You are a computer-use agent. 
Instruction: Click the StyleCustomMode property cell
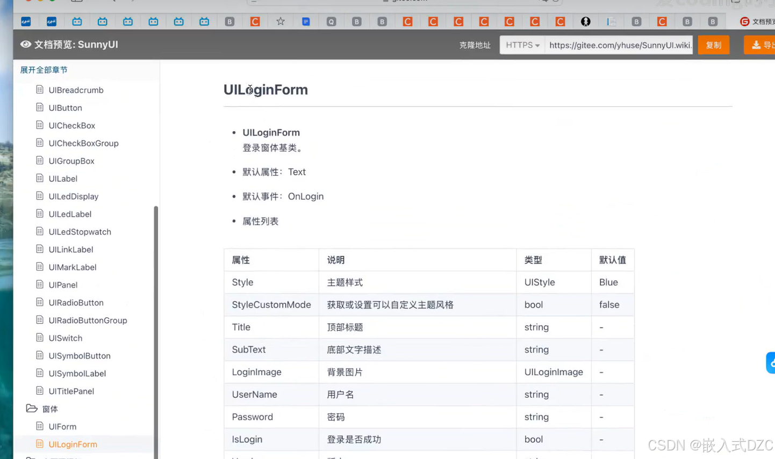tap(271, 304)
